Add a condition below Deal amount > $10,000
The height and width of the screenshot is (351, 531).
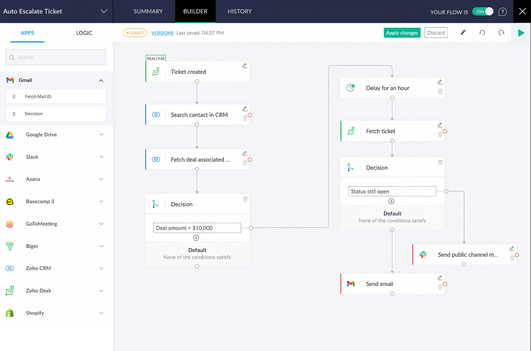[196, 238]
